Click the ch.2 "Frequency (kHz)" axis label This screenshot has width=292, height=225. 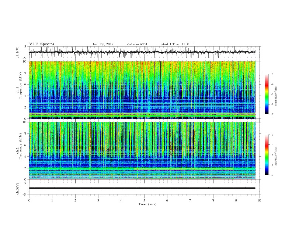click(x=20, y=146)
